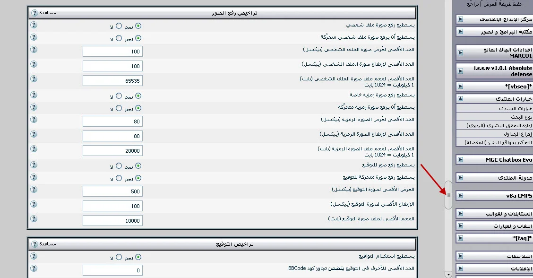Viewport: 533px width, 278px height.
Task: Click the avatar max file size field (20000)
Action: (x=112, y=150)
